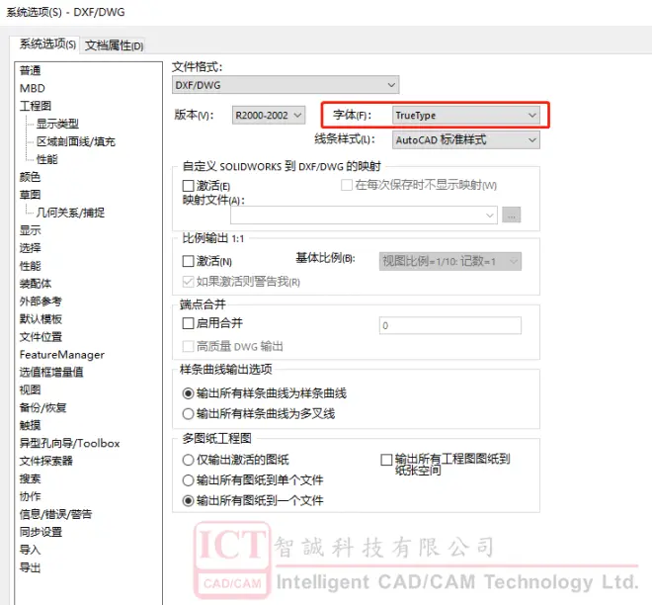
Task: Select 异型孔向导/Toolbox in options list
Action: [x=69, y=443]
